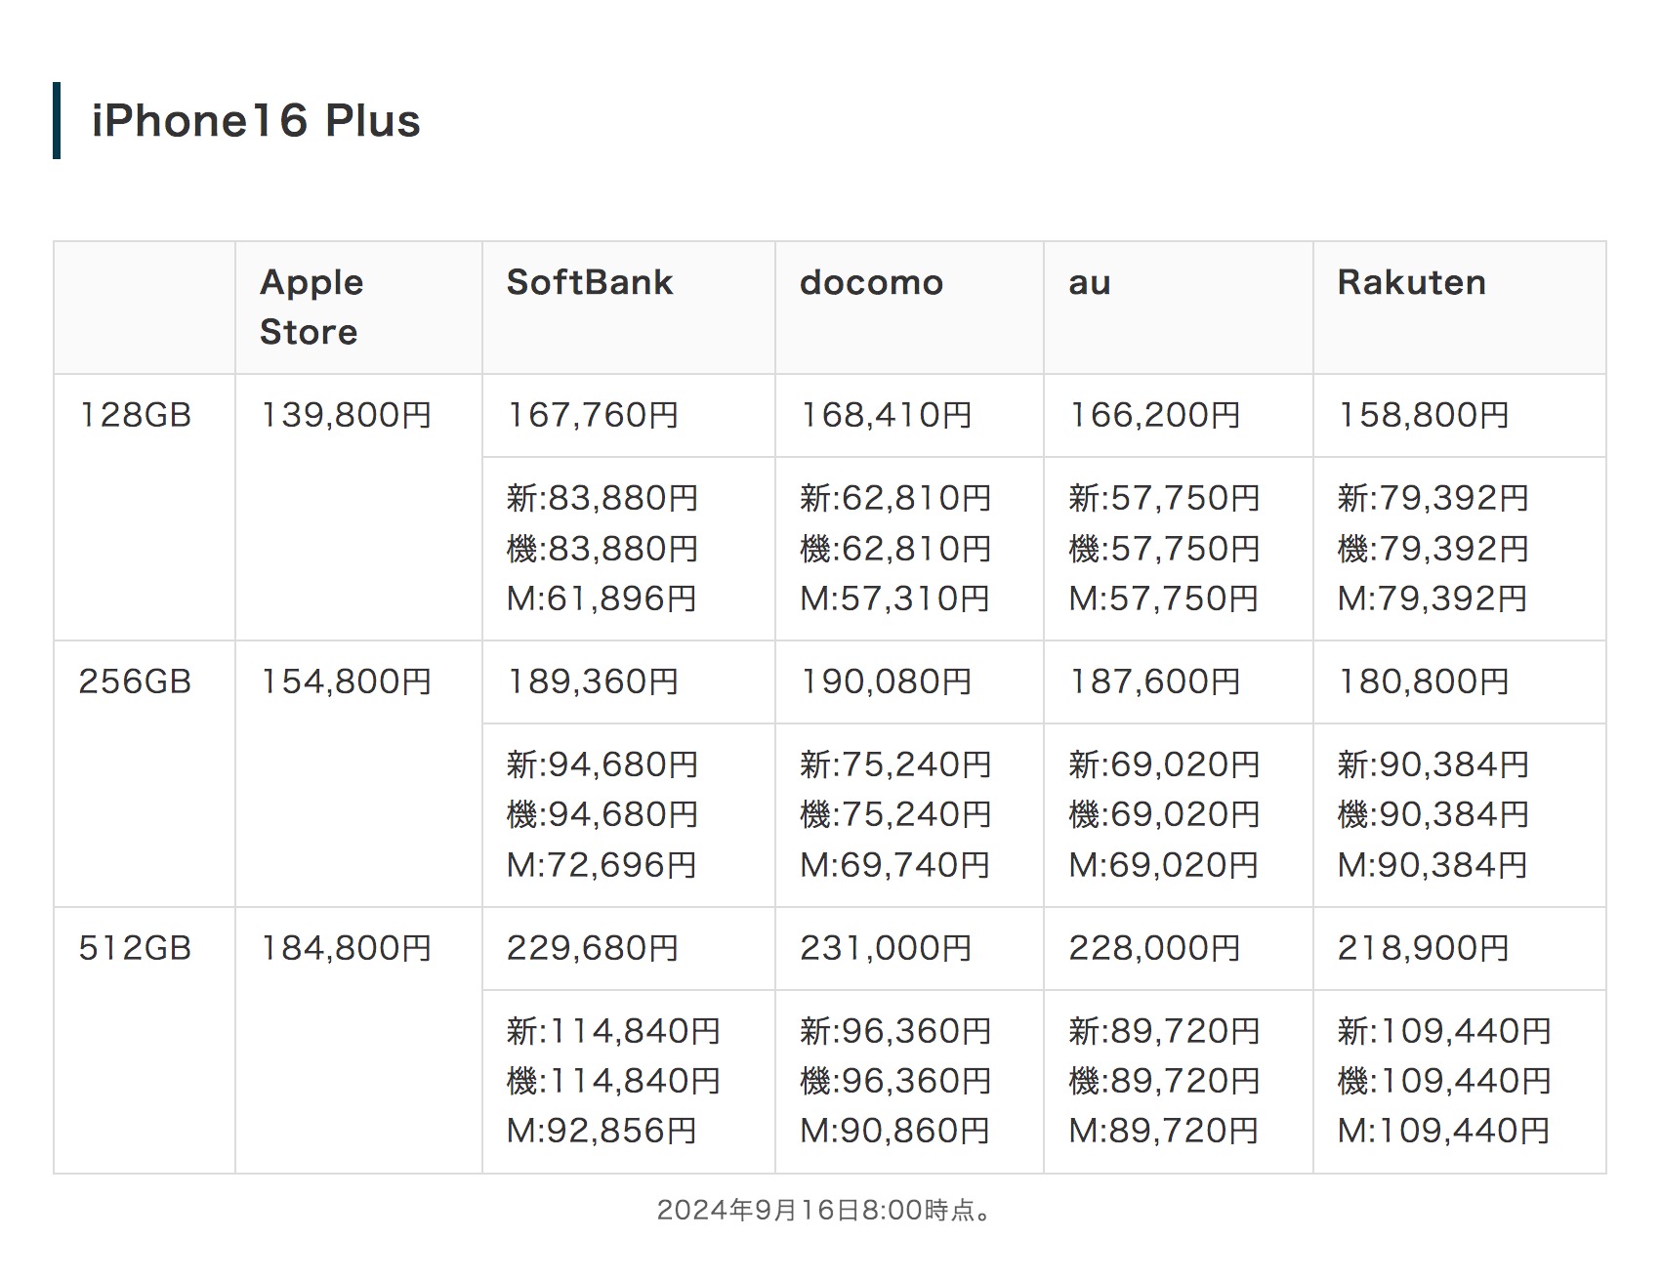
Task: Select Rakuten 機:109,440円 value
Action: 1444,1081
